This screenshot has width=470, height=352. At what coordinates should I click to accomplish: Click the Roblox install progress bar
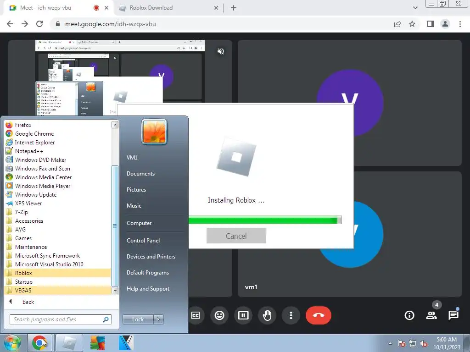(x=265, y=220)
